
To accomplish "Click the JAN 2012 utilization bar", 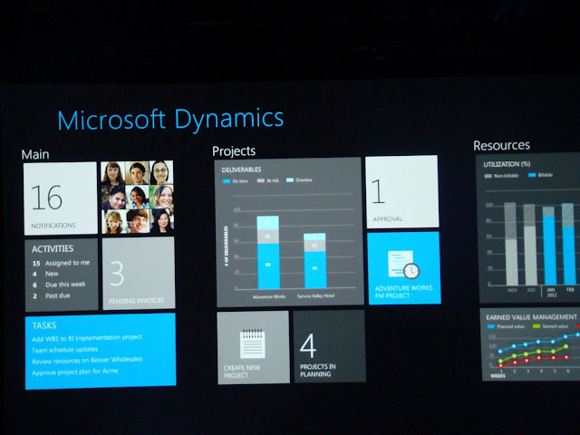I will [549, 246].
